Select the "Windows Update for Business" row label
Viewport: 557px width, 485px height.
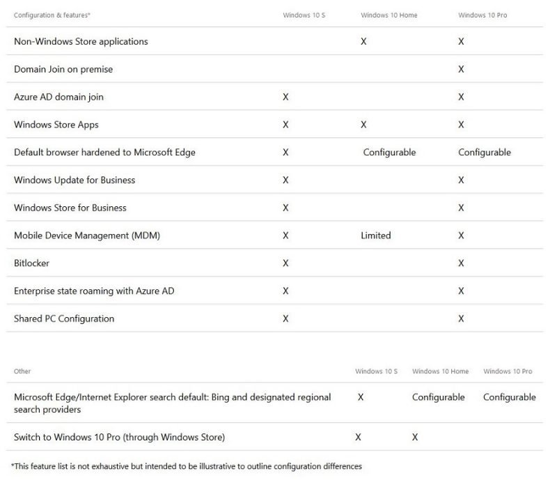pyautogui.click(x=74, y=180)
